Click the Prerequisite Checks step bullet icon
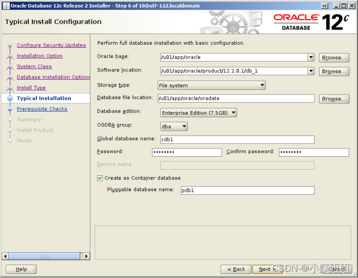The image size is (358, 278). 10,109
